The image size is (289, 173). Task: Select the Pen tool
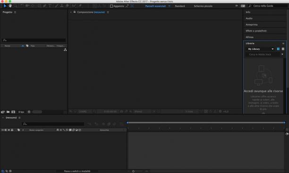(x=44, y=6)
